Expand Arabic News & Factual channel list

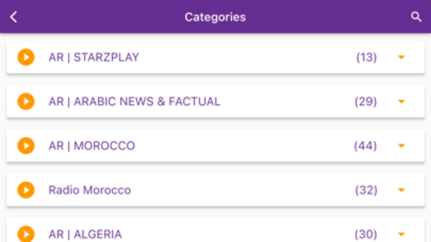click(x=401, y=101)
